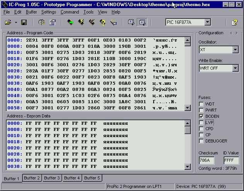The image size is (244, 191).
Task: Go to next Configuration page right arrow
Action: coord(237,33)
